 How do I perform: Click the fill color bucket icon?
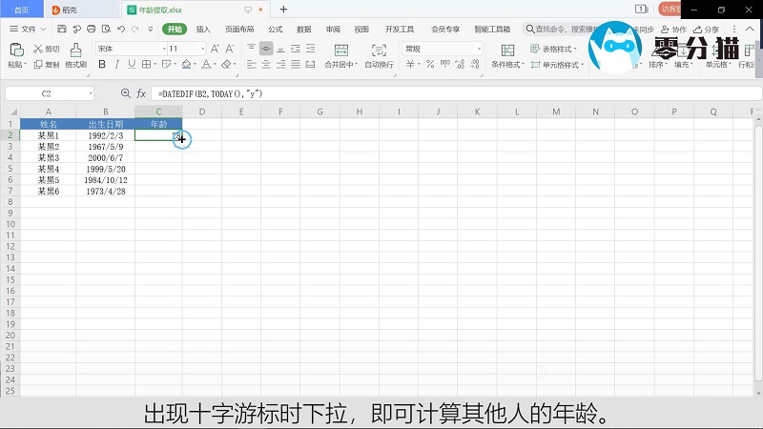coord(186,64)
